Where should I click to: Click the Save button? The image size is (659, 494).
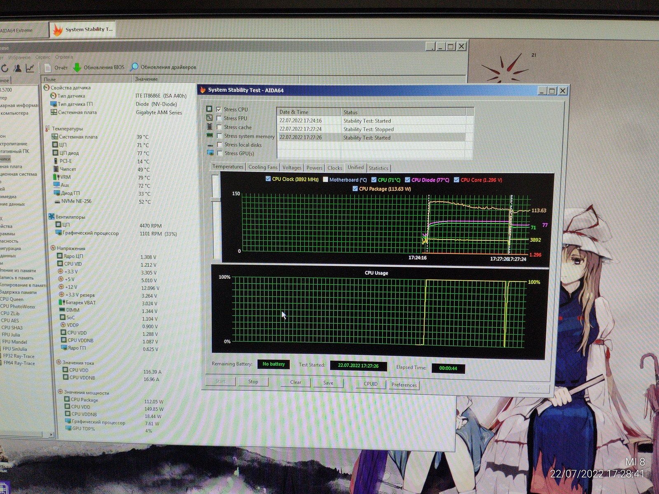328,383
